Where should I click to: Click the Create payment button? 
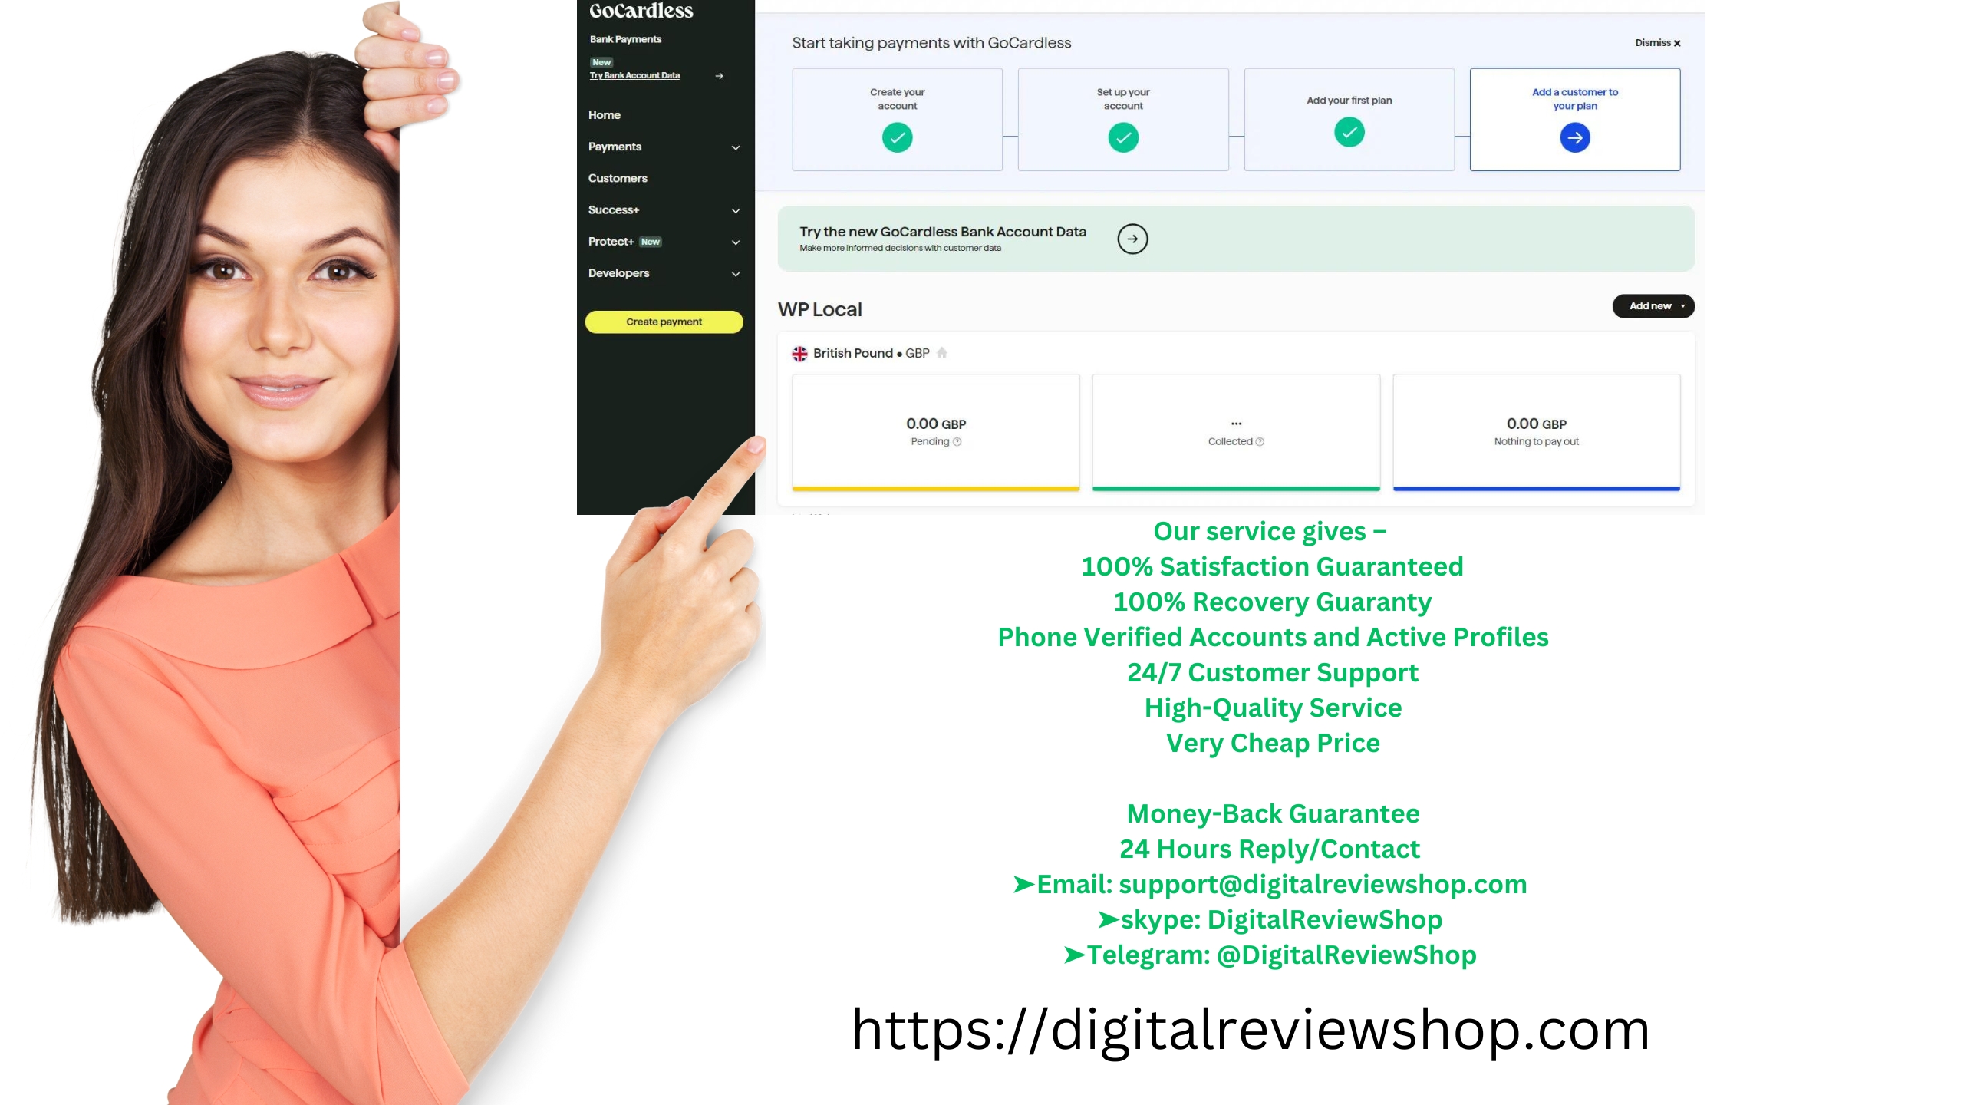tap(664, 321)
